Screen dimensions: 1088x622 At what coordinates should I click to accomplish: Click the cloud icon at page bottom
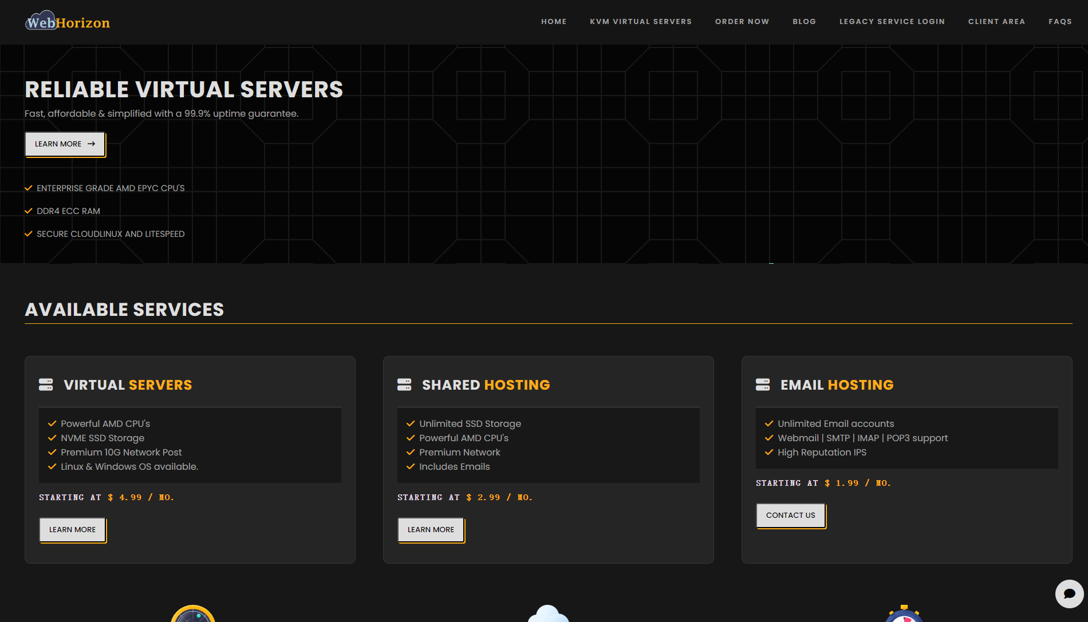(548, 614)
